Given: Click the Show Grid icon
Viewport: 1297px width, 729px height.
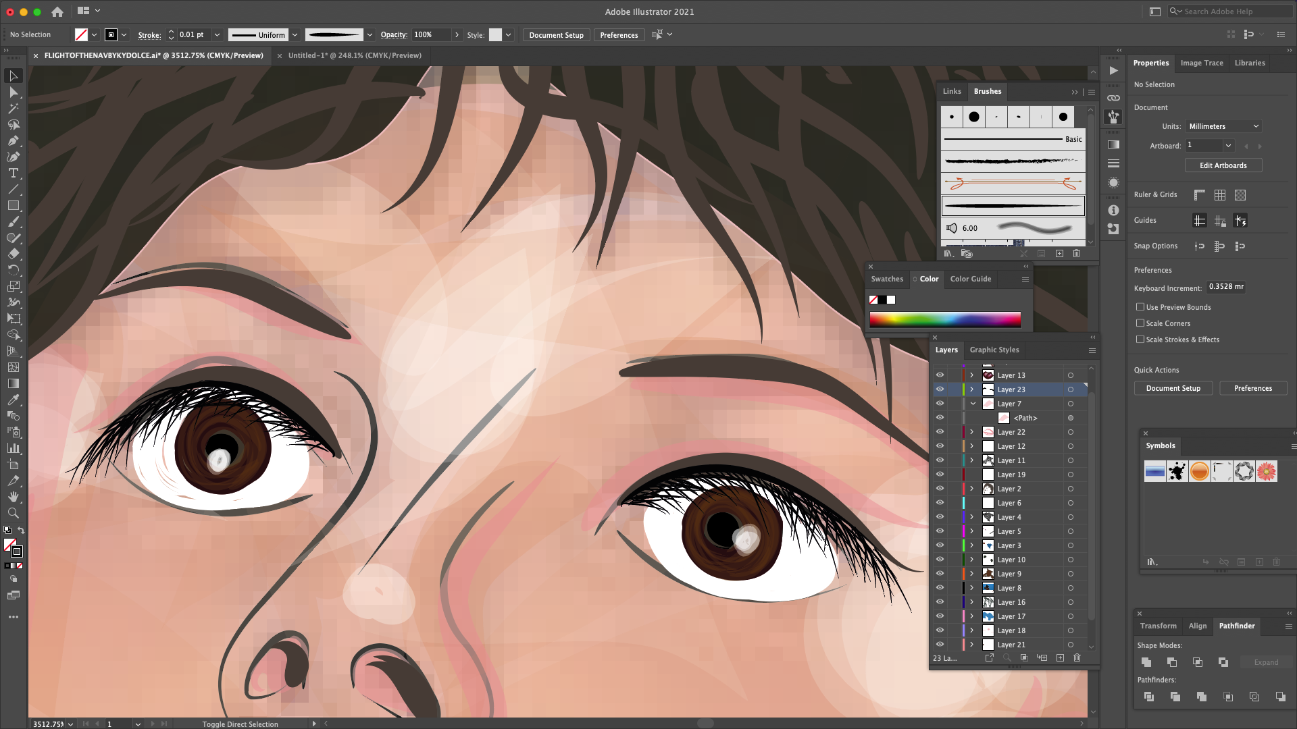Looking at the screenshot, I should [1220, 195].
